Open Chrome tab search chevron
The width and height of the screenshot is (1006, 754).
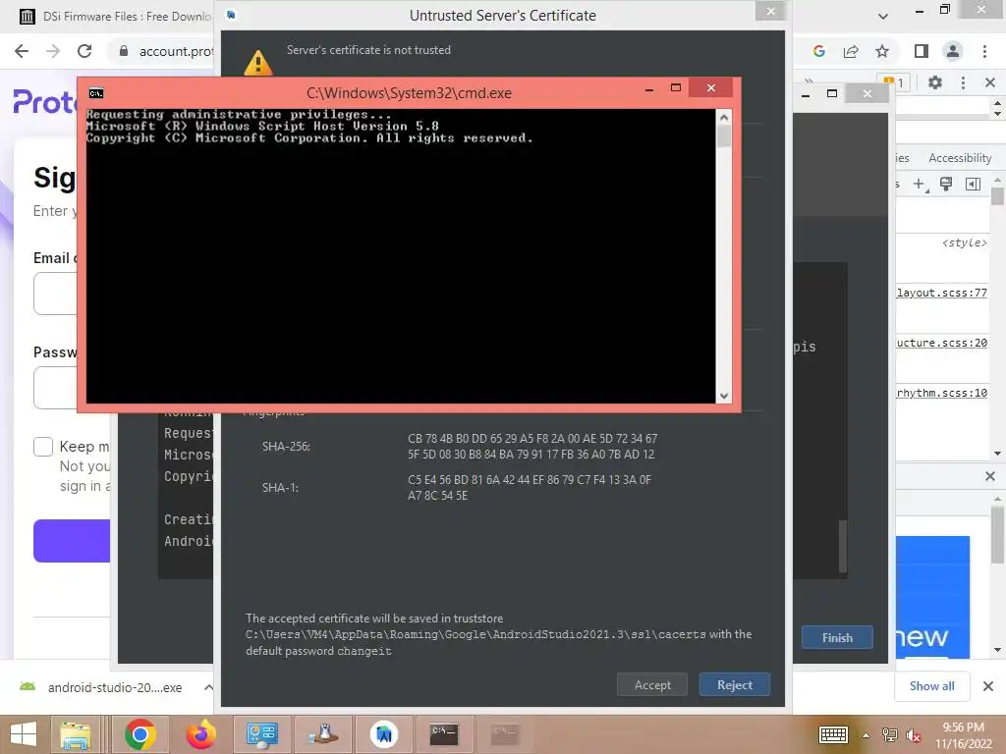[x=883, y=16]
